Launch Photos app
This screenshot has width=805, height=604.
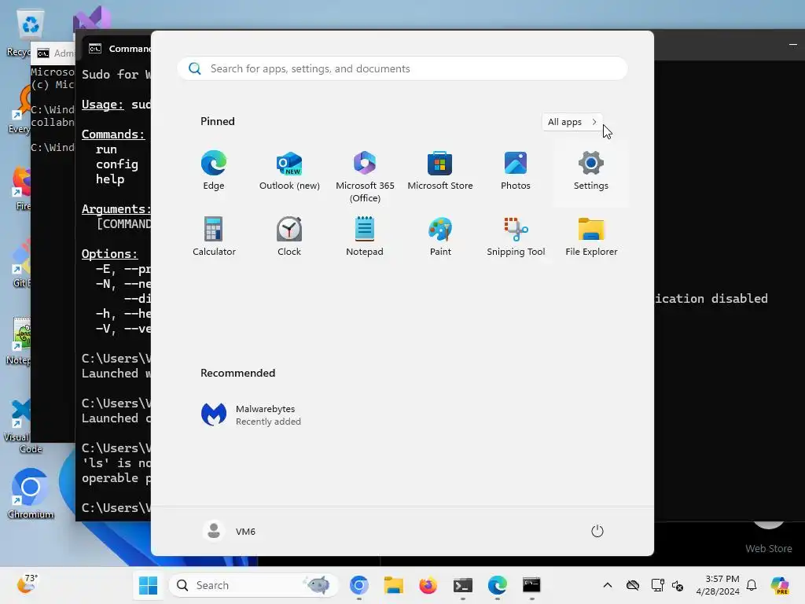coord(516,171)
